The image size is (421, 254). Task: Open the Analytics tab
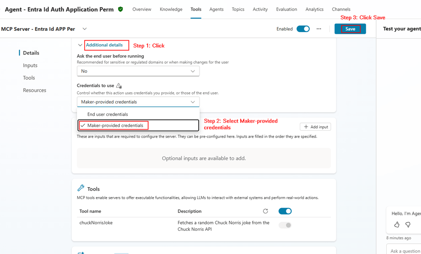pyautogui.click(x=314, y=9)
